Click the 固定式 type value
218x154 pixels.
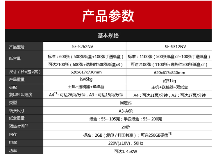(126, 102)
